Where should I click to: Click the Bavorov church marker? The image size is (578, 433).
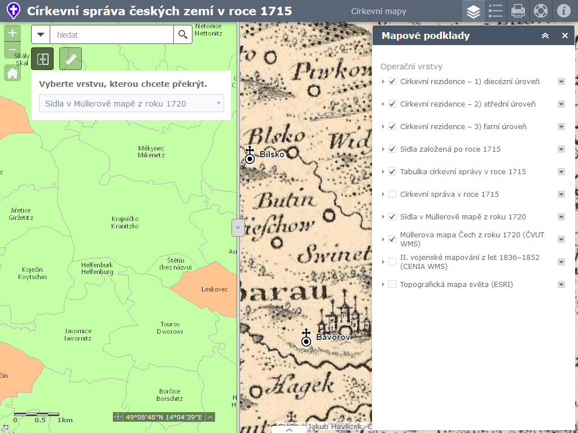[306, 338]
